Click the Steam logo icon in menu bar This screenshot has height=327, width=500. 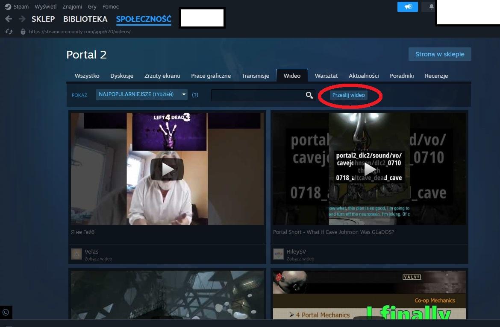point(8,7)
